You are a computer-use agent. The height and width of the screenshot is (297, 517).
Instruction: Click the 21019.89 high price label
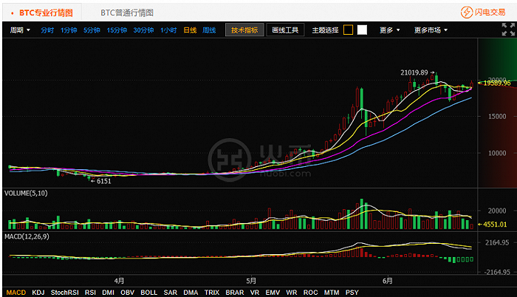[x=414, y=72]
